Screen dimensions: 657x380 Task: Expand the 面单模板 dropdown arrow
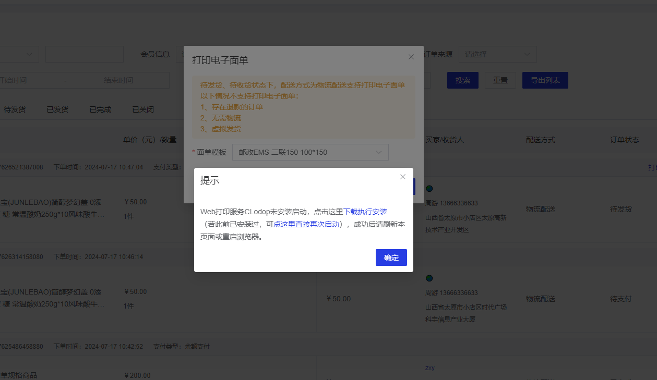pos(379,152)
